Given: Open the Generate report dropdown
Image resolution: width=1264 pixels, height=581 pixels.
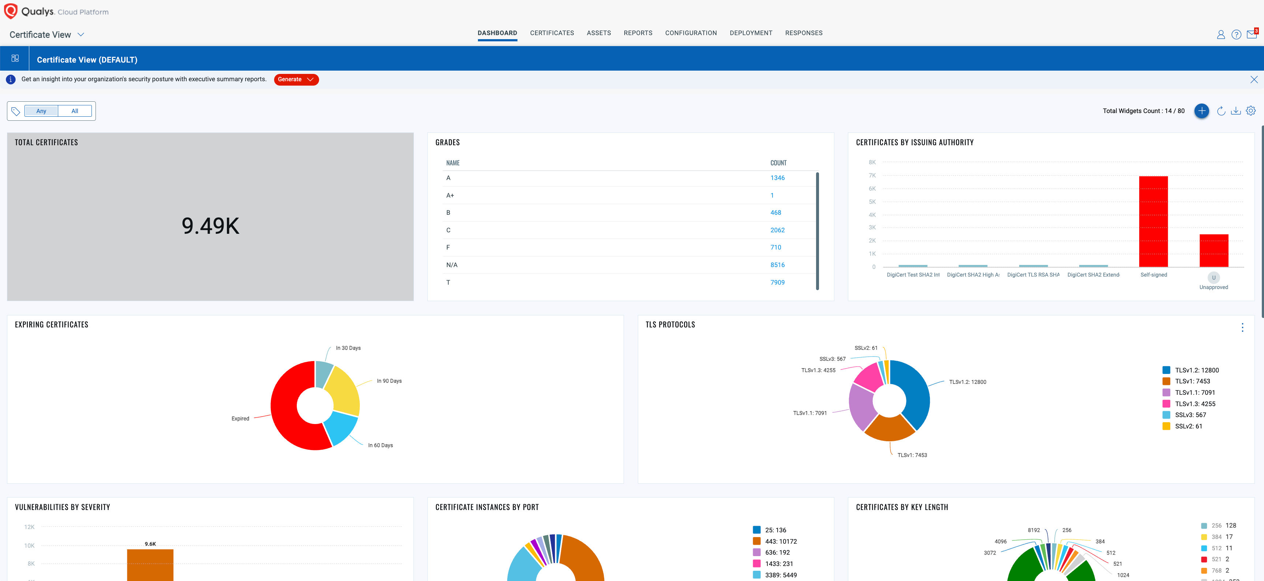Looking at the screenshot, I should tap(296, 79).
